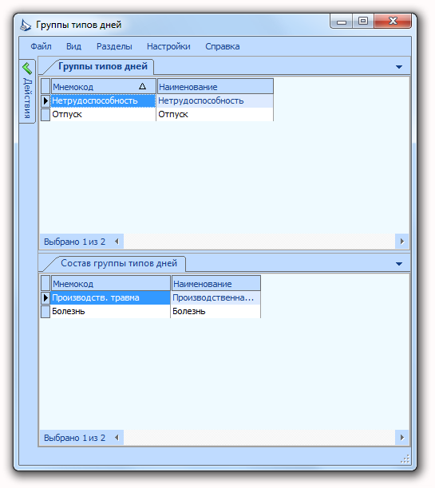This screenshot has height=488, width=435.
Task: Open the Разделы menu
Action: click(114, 46)
